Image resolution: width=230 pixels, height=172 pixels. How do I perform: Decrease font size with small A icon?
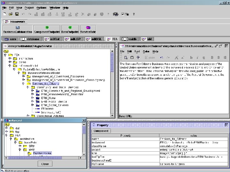[182, 58]
